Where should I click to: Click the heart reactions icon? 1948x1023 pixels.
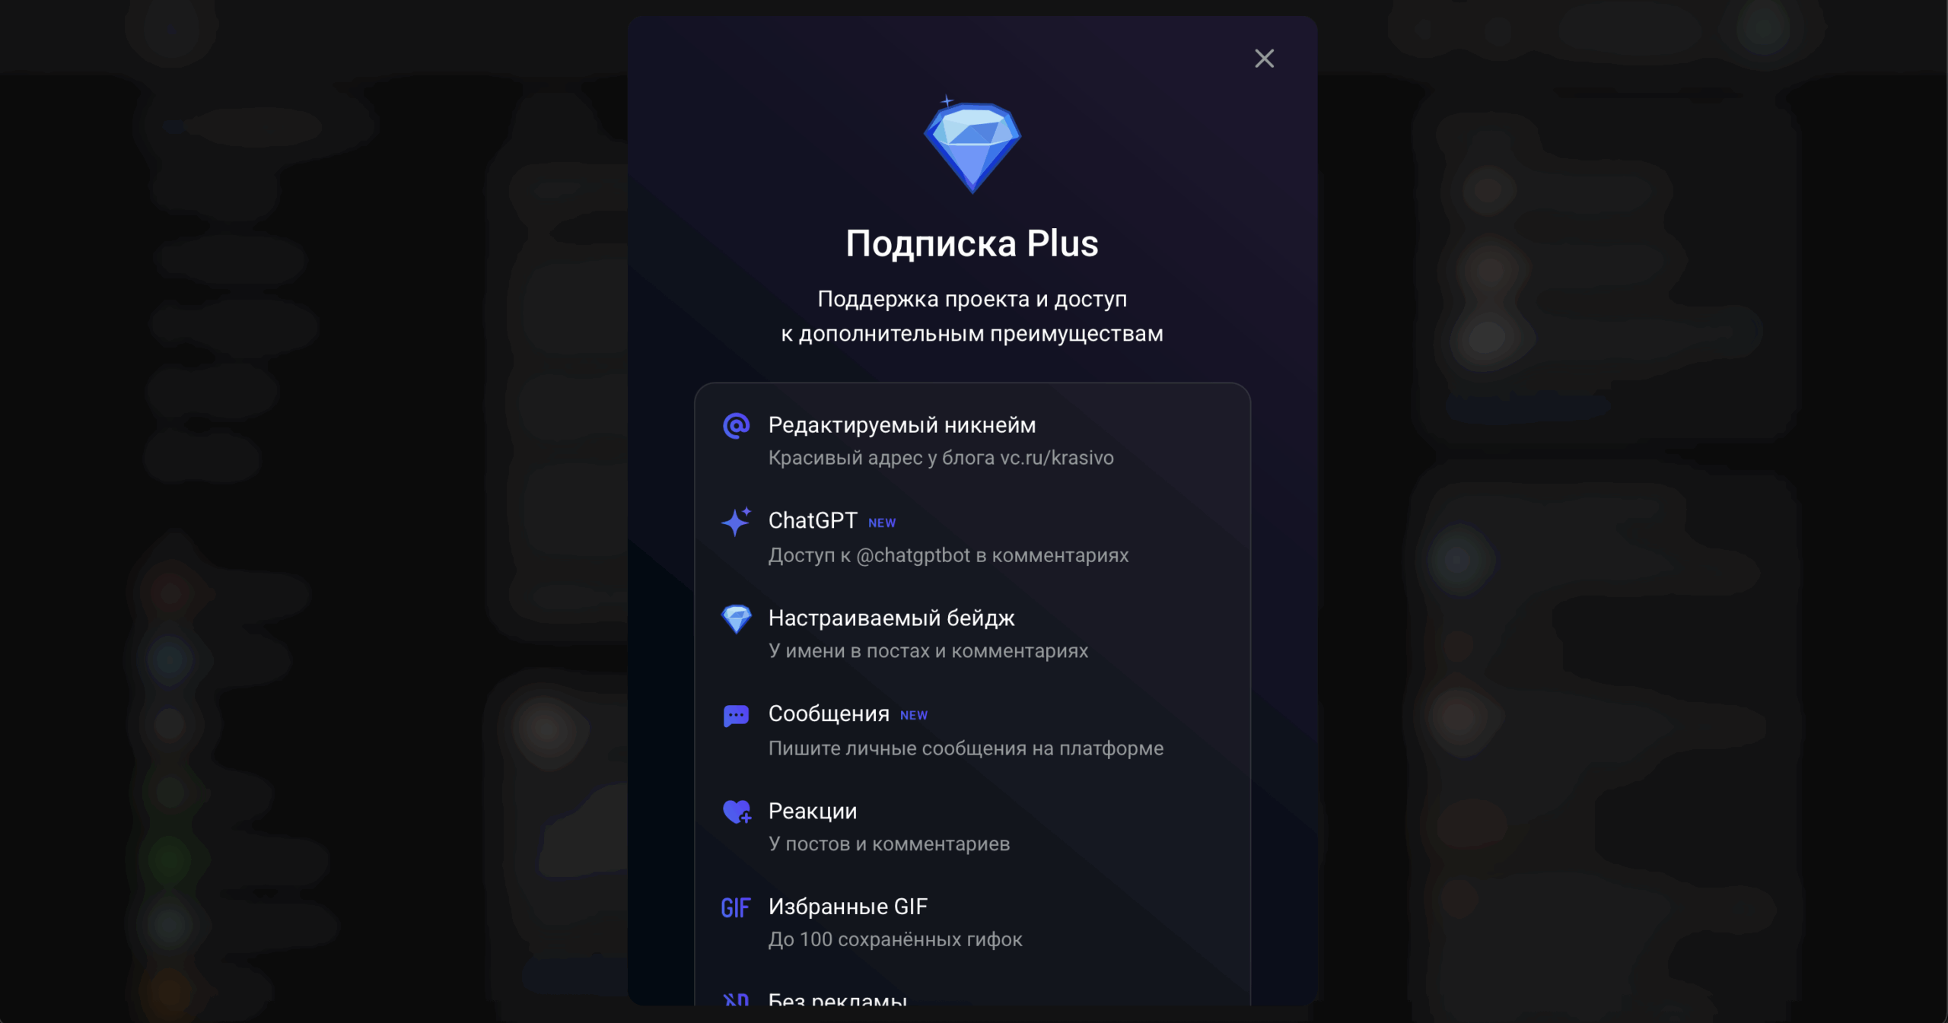click(x=737, y=812)
